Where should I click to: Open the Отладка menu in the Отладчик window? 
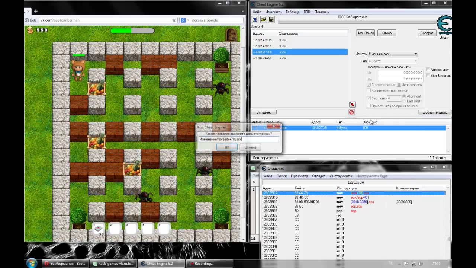click(x=319, y=176)
